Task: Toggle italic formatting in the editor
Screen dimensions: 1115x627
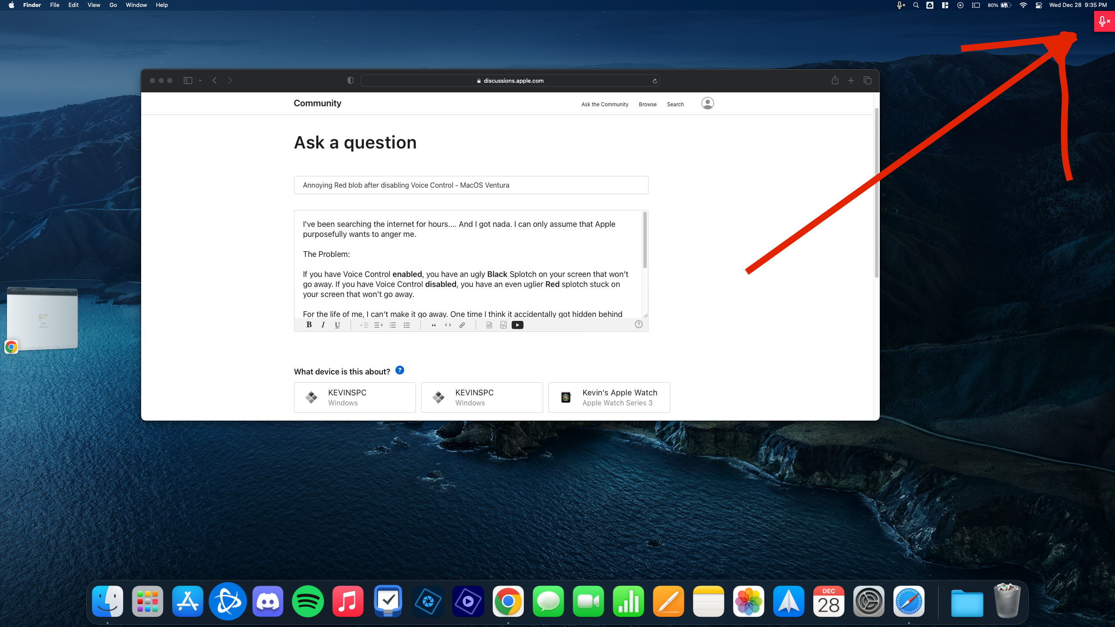Action: (x=323, y=325)
